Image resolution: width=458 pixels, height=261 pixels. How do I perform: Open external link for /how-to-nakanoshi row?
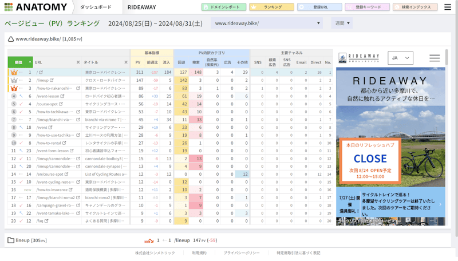click(x=78, y=88)
